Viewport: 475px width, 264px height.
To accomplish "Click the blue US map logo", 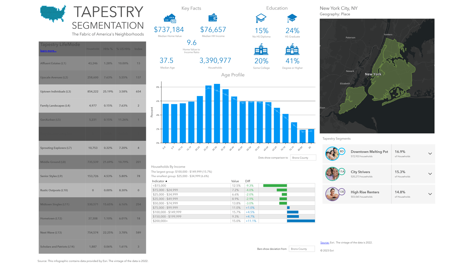I will pos(53,14).
